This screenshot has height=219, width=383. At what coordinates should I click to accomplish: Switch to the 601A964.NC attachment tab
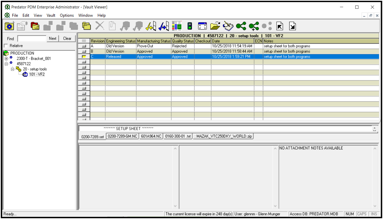(x=151, y=136)
